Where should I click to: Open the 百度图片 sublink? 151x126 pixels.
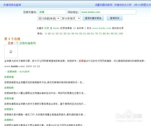[x=9, y=120]
